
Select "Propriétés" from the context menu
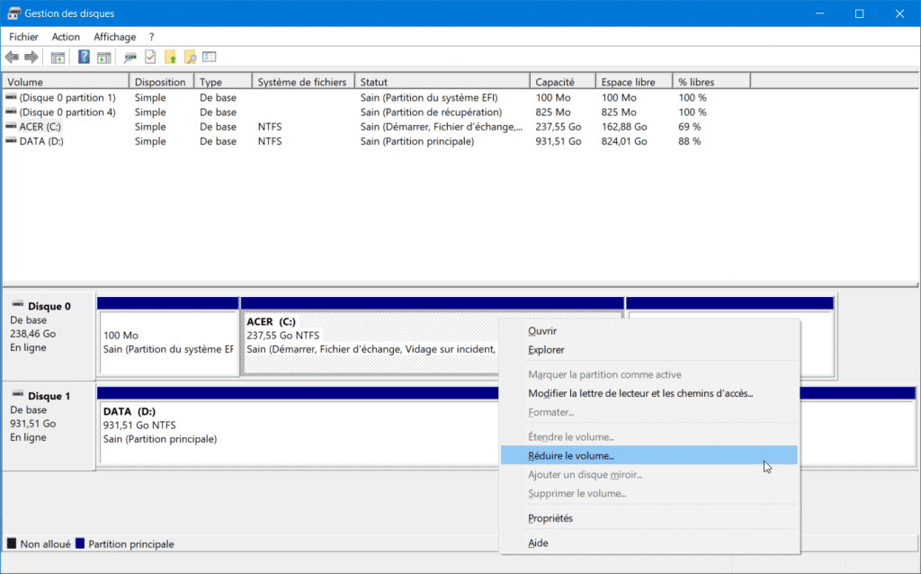tap(550, 518)
